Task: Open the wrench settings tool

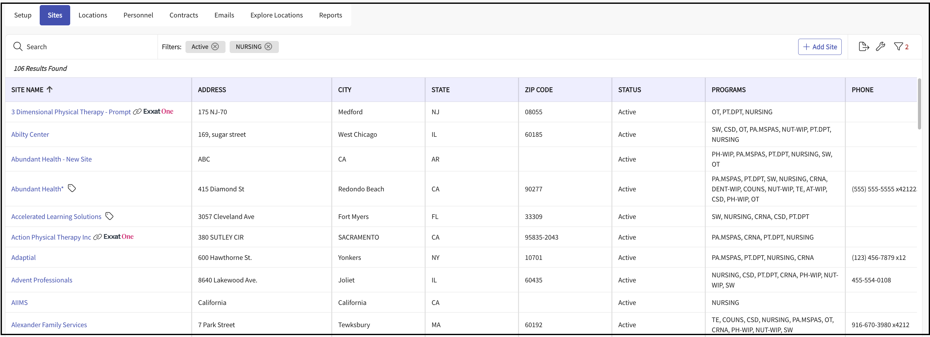Action: tap(880, 47)
